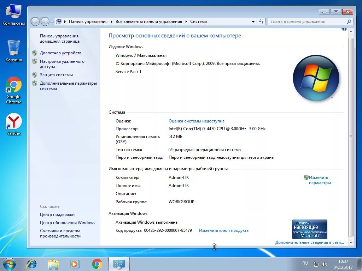This screenshot has height=271, width=362.
Task: Open Windows Media Player from the taskbar
Action: pyautogui.click(x=75, y=263)
